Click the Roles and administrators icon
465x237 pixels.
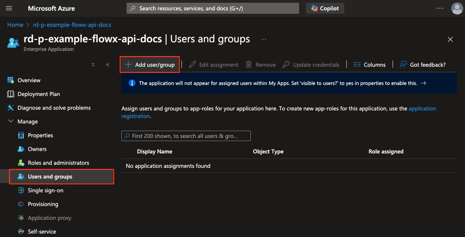21,163
